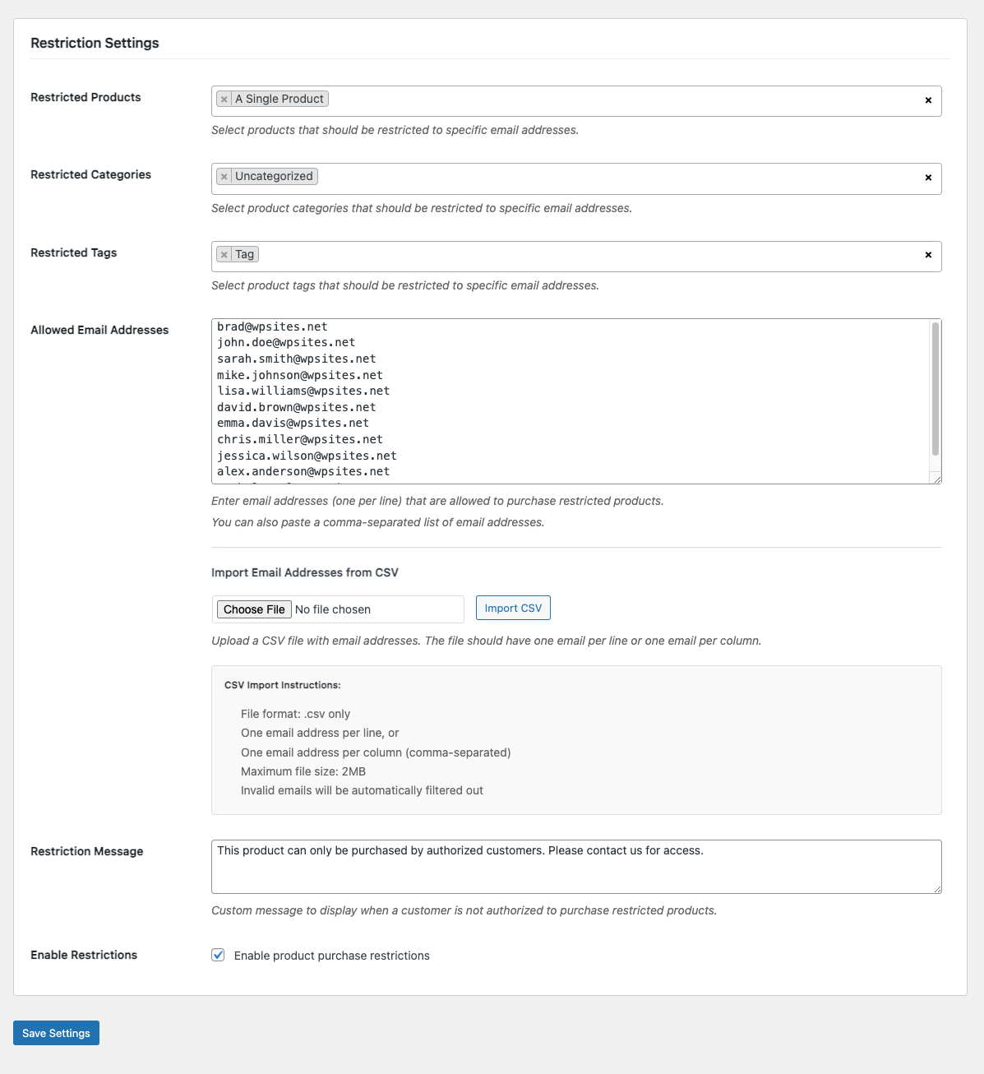Clear all Restricted Categories selections
The image size is (984, 1074).
[928, 178]
